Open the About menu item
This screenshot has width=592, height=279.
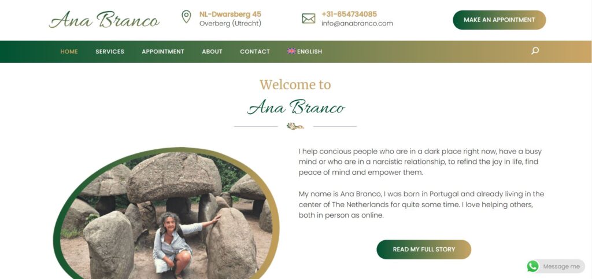[x=212, y=52]
